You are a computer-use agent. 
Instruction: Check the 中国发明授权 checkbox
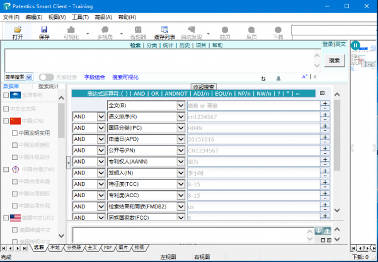pos(14,145)
